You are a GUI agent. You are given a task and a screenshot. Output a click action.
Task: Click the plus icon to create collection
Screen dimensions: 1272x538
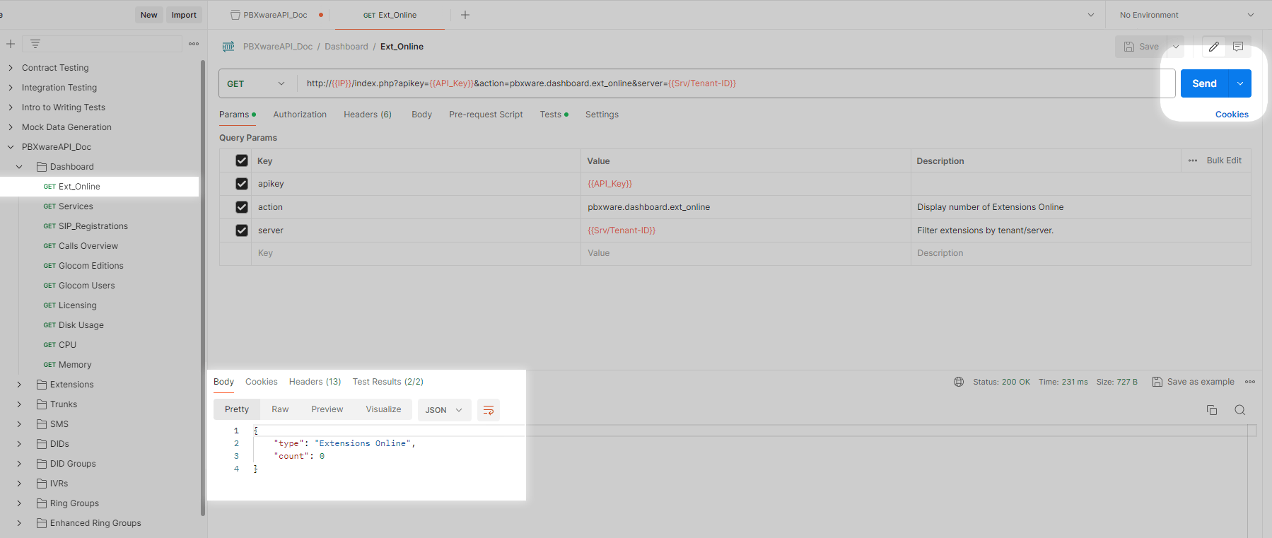[x=11, y=44]
